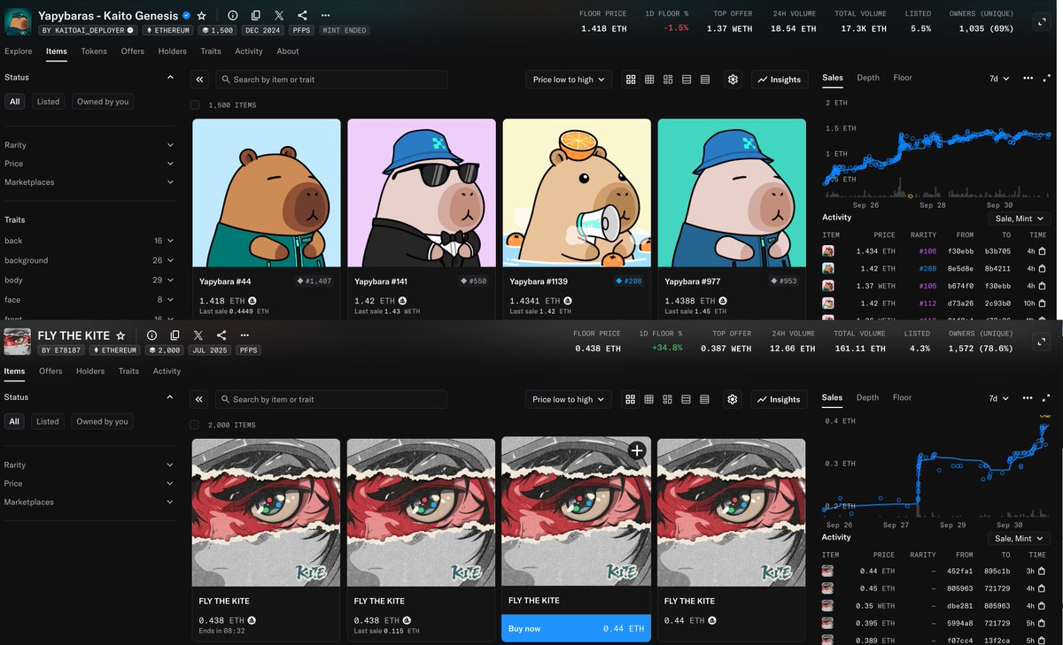Screen dimensions: 1063x645
Task: Check the select-all box next to 2,000 ITEMS
Action: tap(195, 425)
